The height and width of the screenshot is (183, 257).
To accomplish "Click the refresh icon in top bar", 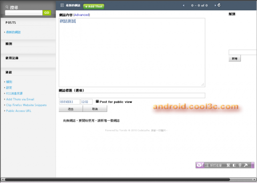I will (219, 5).
